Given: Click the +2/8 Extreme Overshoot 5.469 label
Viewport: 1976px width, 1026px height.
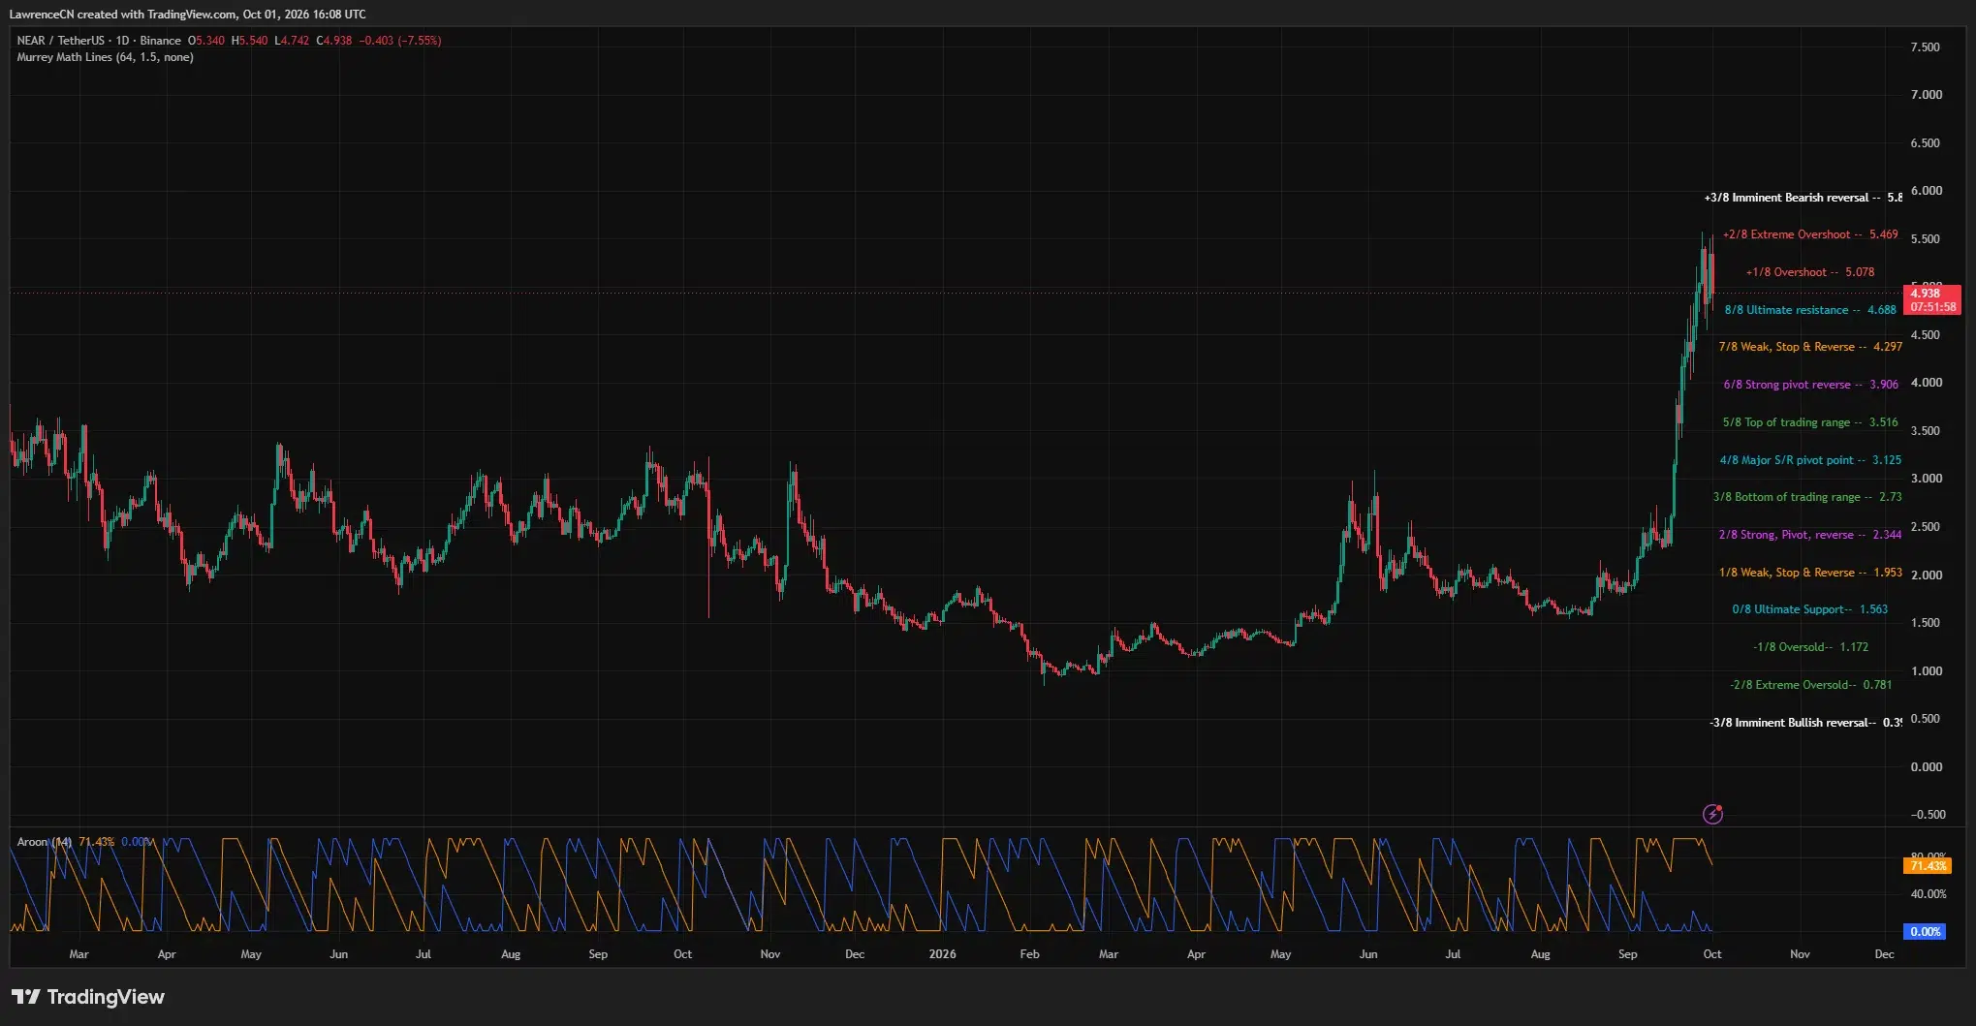Looking at the screenshot, I should coord(1810,234).
